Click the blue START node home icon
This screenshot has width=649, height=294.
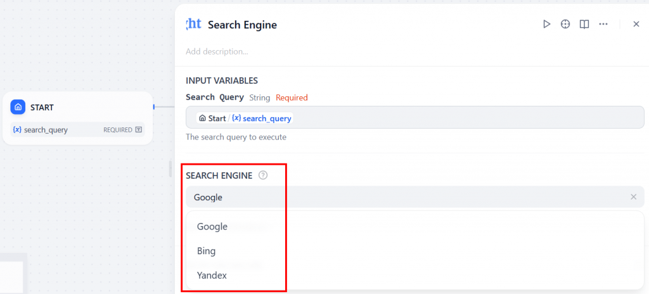[18, 107]
